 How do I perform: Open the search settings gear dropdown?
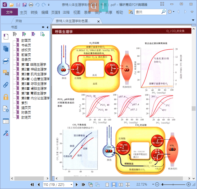(171, 12)
